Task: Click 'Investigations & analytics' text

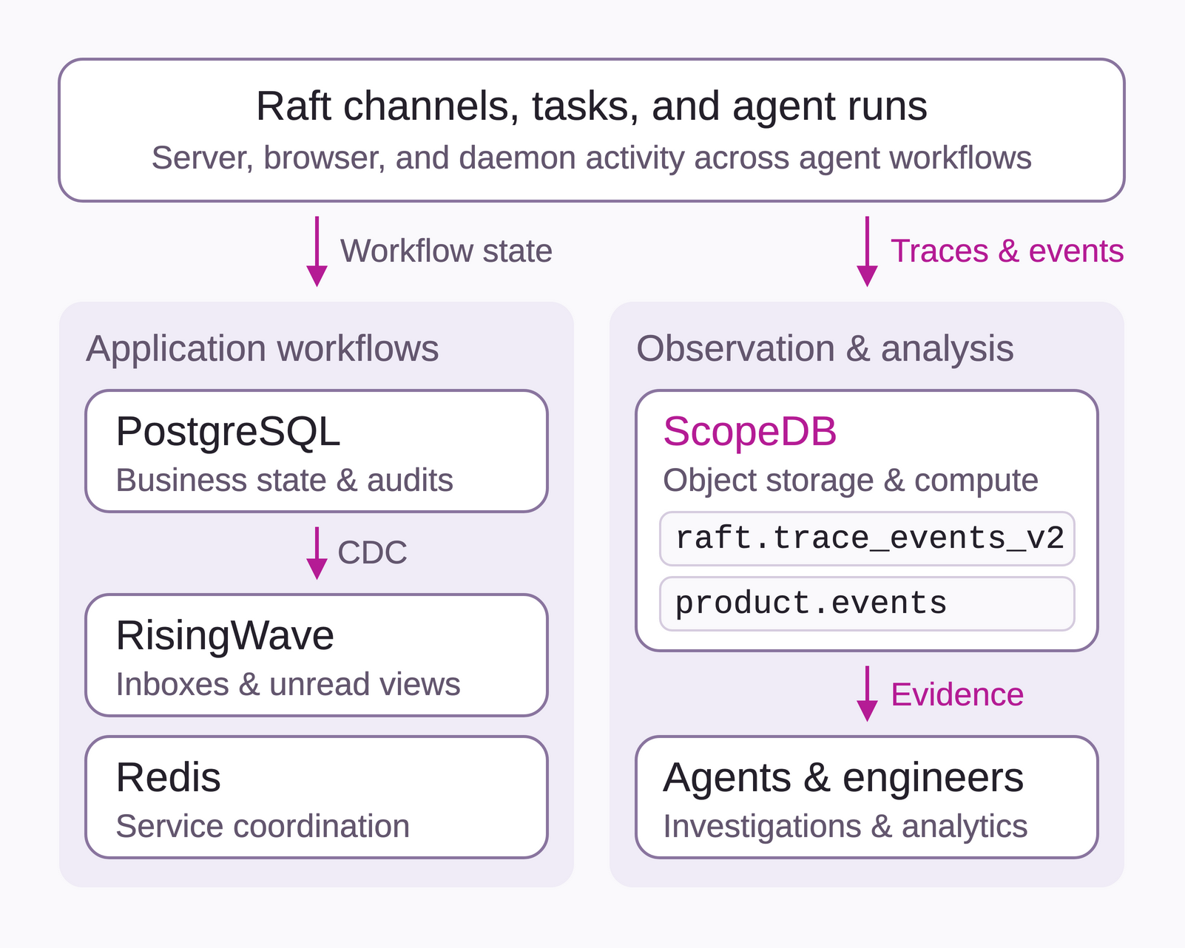Action: 845,826
